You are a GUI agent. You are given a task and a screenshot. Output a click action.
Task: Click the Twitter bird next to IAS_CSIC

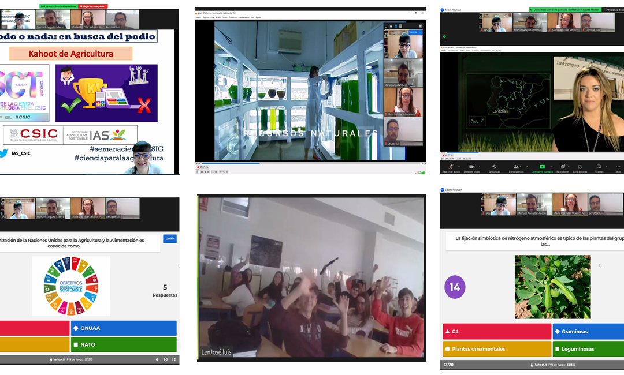pos(3,153)
